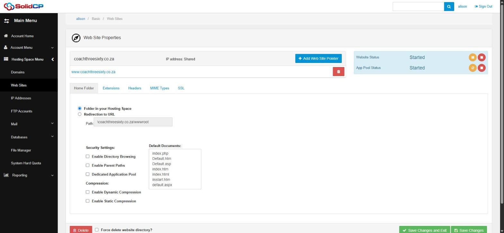This screenshot has width=504, height=233.
Task: Open the www.coachthreesixty.co.za link
Action: point(93,72)
